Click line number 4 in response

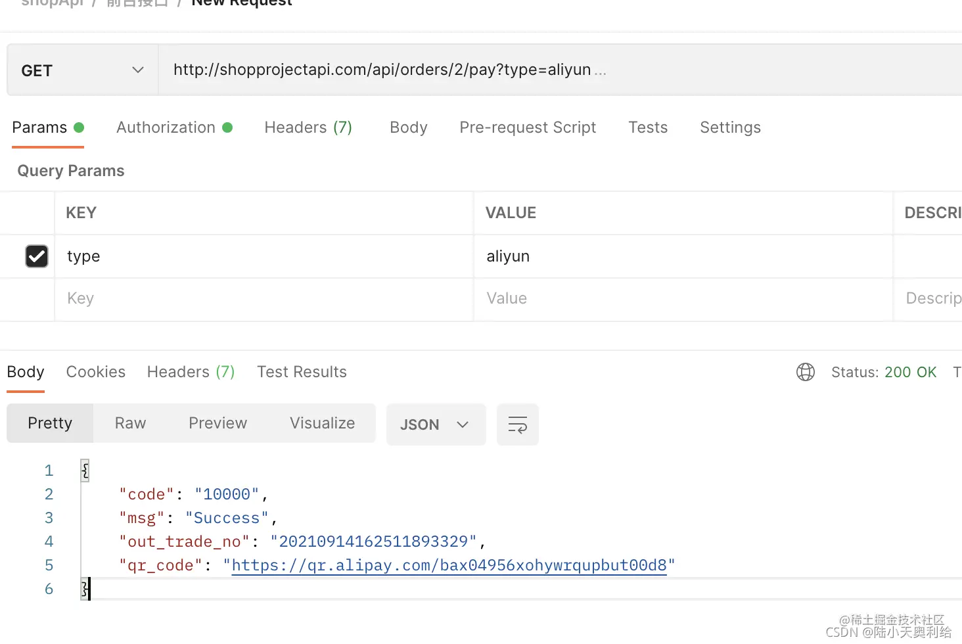[49, 541]
